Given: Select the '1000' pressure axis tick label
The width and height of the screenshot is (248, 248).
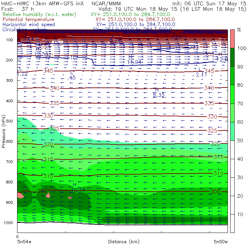Looking at the screenshot, I should 8,223.
